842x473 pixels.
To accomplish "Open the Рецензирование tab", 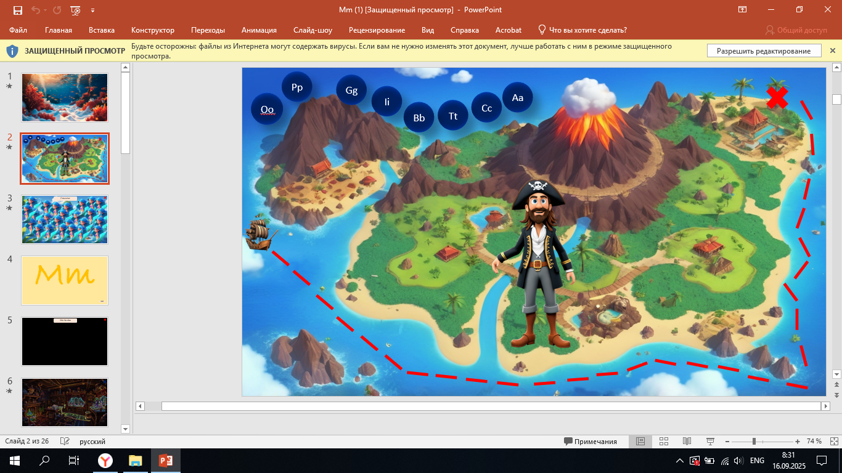I will pos(377,30).
